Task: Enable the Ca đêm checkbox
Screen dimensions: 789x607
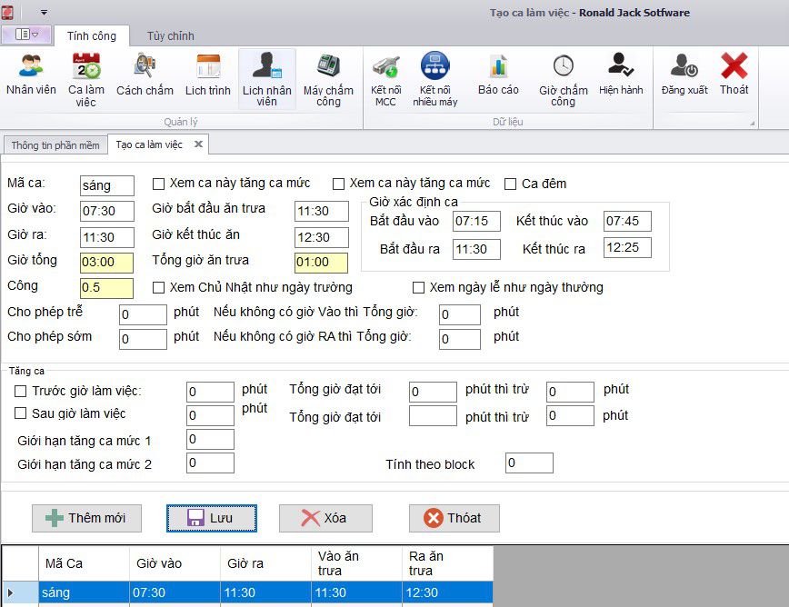Action: (x=511, y=184)
